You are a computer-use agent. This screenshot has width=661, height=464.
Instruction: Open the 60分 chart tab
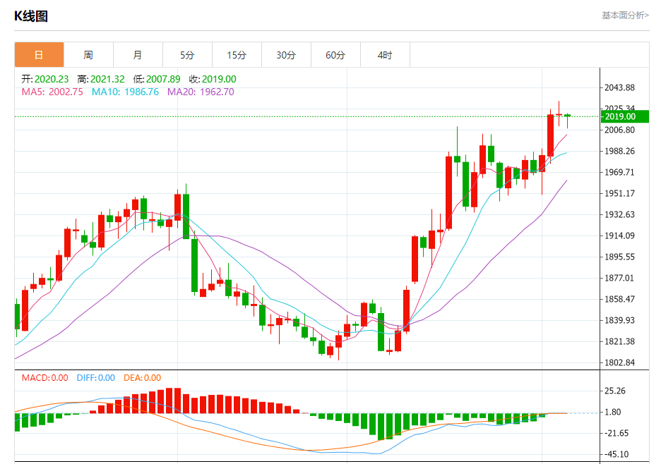[335, 55]
